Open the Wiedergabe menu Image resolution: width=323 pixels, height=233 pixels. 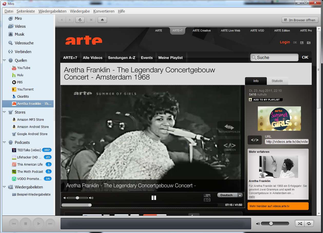pos(80,11)
